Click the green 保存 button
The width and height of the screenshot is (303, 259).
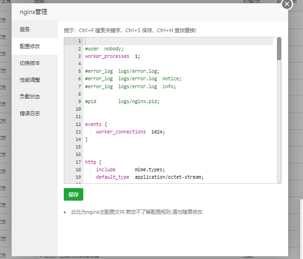coord(74,194)
